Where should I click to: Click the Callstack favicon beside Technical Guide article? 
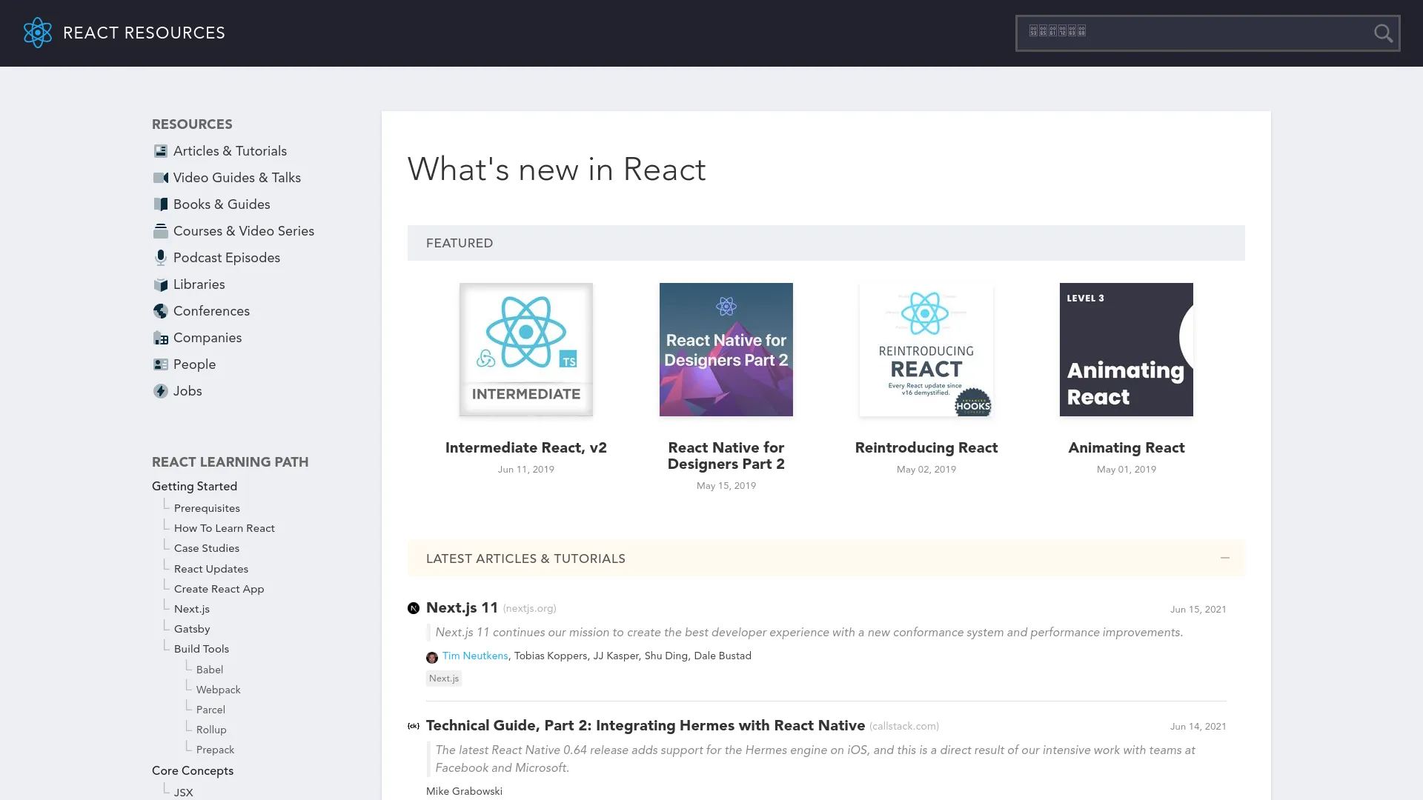[x=414, y=726]
